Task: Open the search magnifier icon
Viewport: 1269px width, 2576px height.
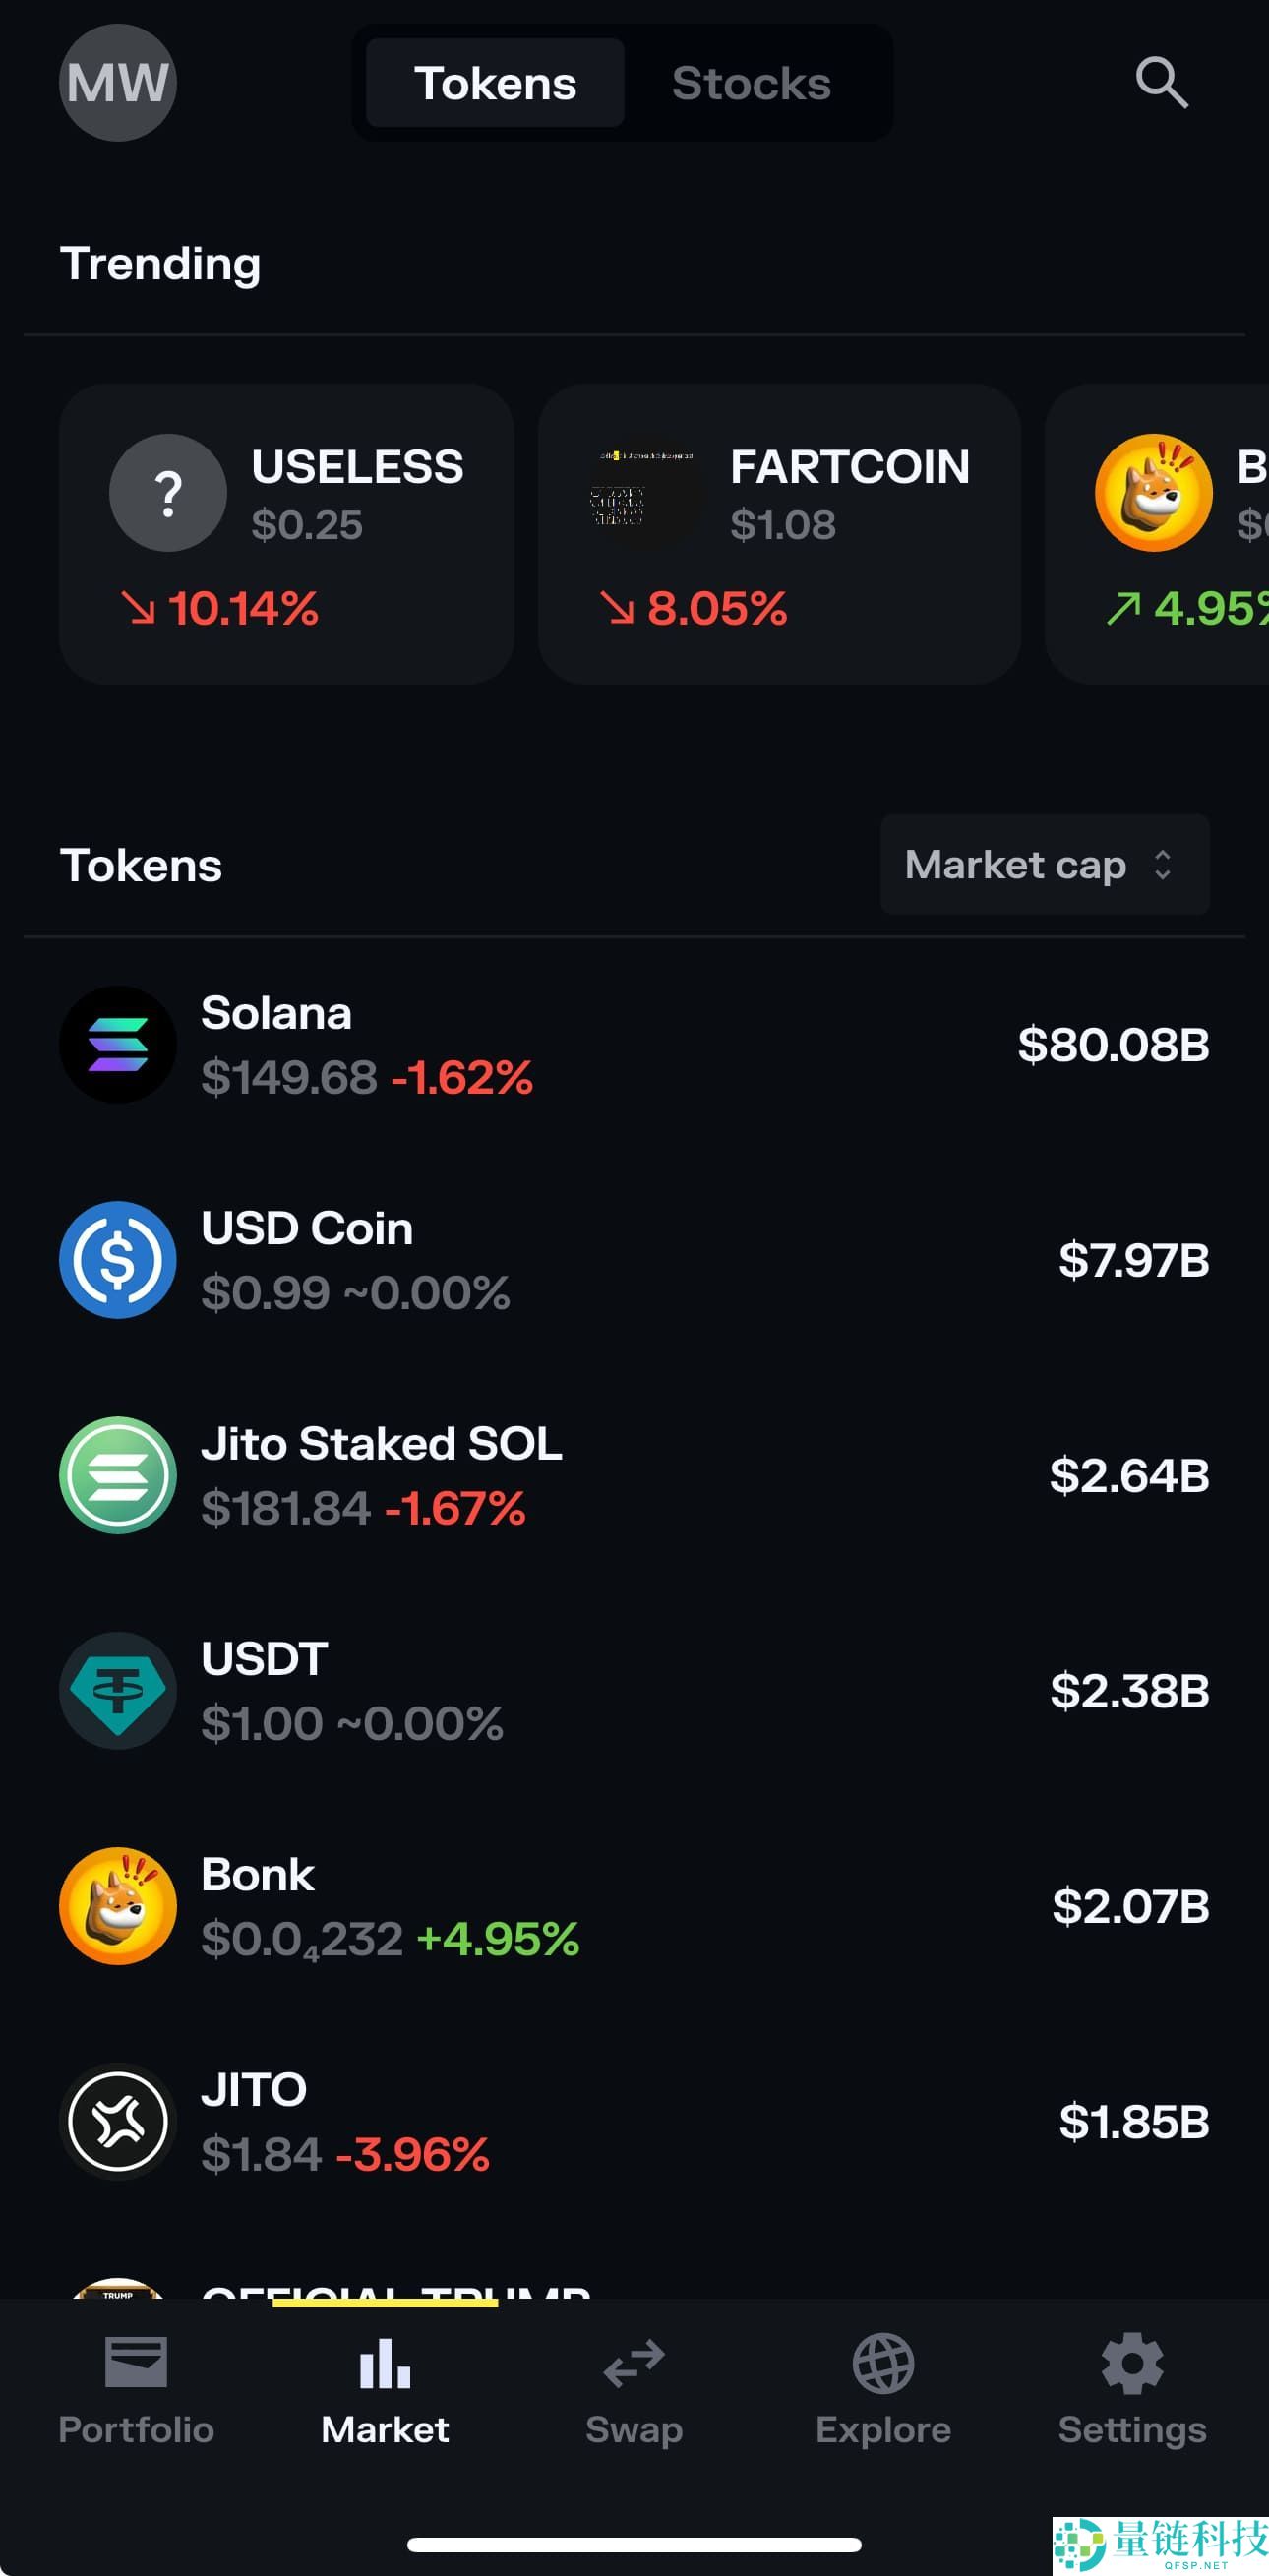Action: pos(1161,82)
